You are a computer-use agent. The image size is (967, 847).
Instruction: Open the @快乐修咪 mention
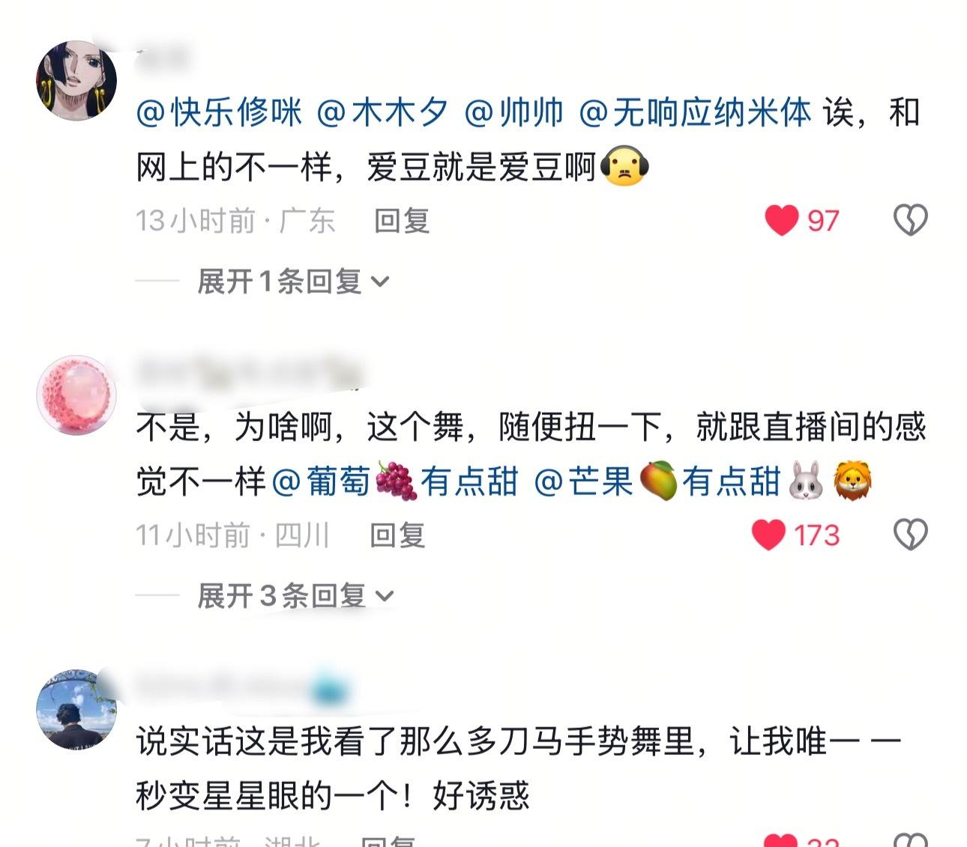coord(220,113)
